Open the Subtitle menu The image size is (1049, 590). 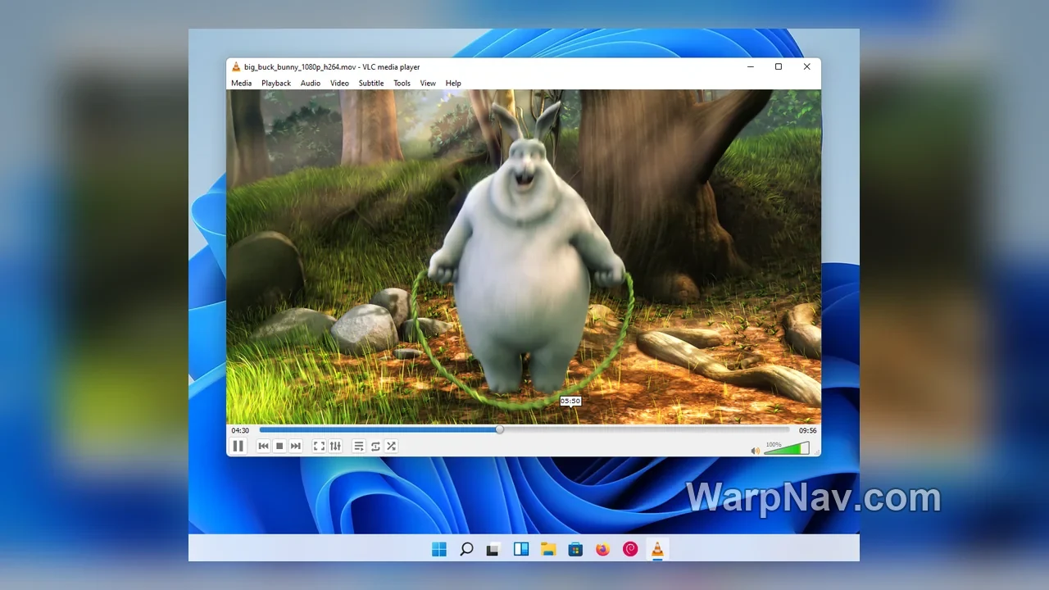click(371, 83)
